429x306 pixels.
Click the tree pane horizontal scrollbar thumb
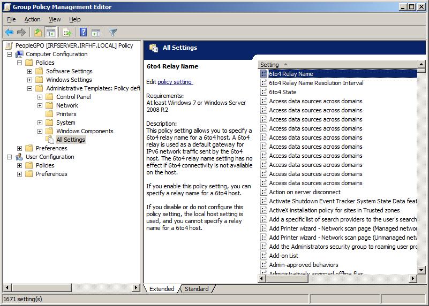(x=41, y=287)
